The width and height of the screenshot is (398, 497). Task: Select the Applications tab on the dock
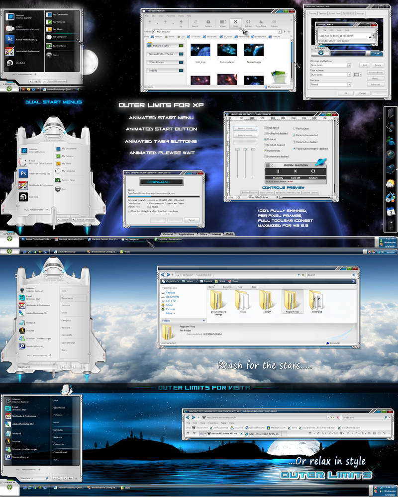pos(186,234)
